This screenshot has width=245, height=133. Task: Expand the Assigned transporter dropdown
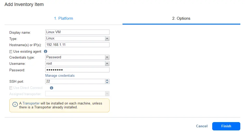(107, 94)
